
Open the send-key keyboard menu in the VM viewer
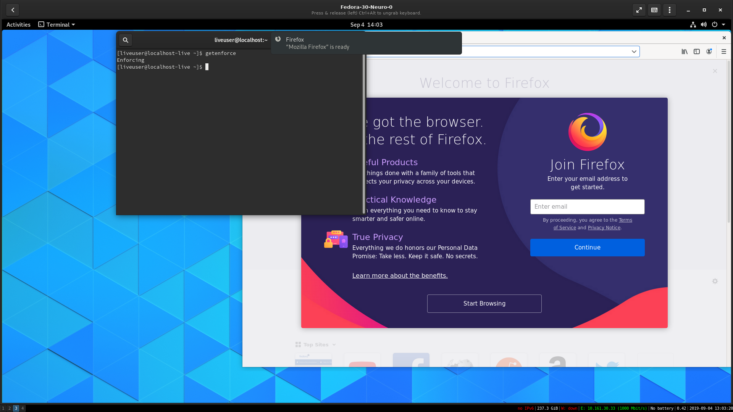tap(654, 10)
